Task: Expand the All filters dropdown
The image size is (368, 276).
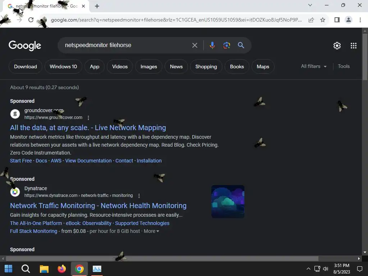Action: [x=313, y=66]
